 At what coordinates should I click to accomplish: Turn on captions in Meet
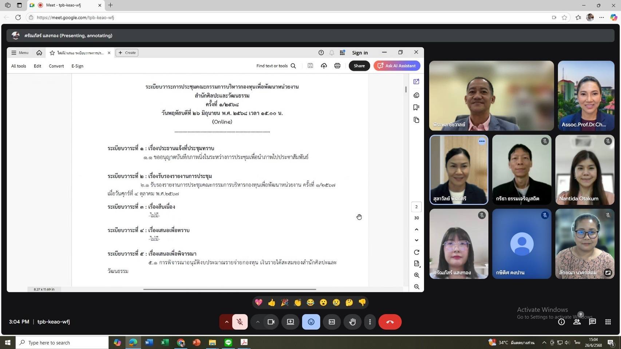tap(332, 322)
